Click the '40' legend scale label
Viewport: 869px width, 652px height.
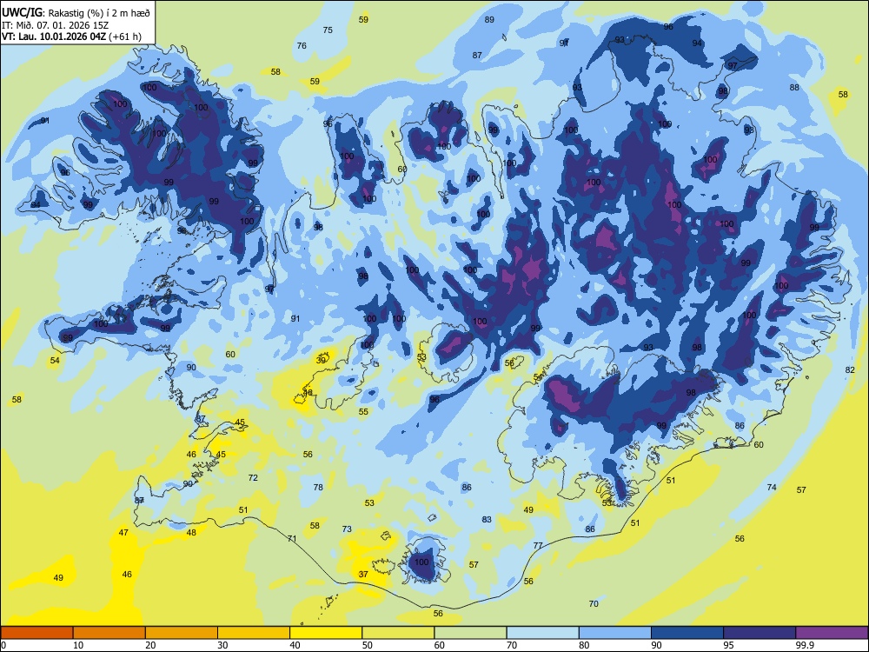click(x=295, y=645)
